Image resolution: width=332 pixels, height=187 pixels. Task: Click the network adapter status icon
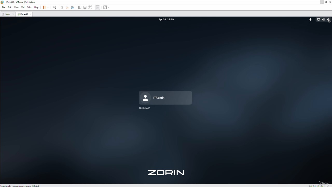[318, 186]
